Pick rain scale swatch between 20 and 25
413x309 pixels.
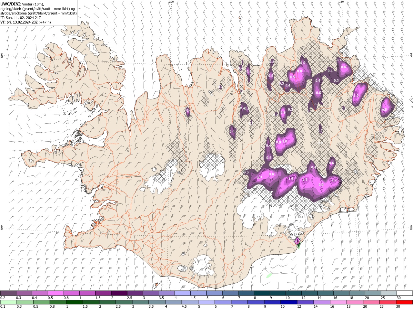[x=371, y=302]
